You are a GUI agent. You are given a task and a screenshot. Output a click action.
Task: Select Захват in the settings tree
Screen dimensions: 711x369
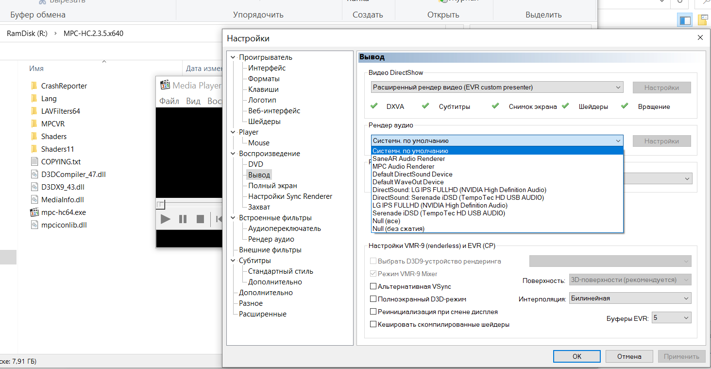coord(259,207)
